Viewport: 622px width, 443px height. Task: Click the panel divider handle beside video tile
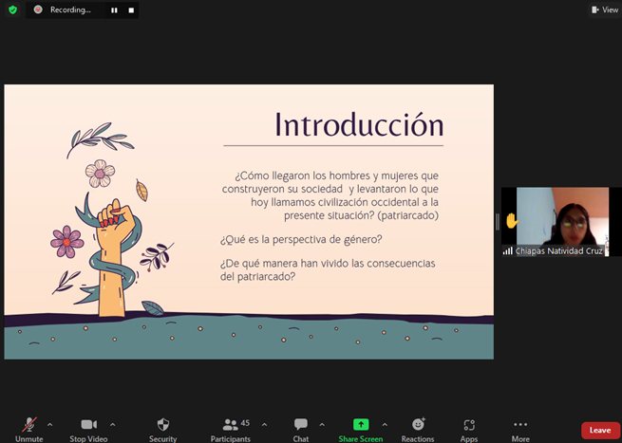coord(498,222)
